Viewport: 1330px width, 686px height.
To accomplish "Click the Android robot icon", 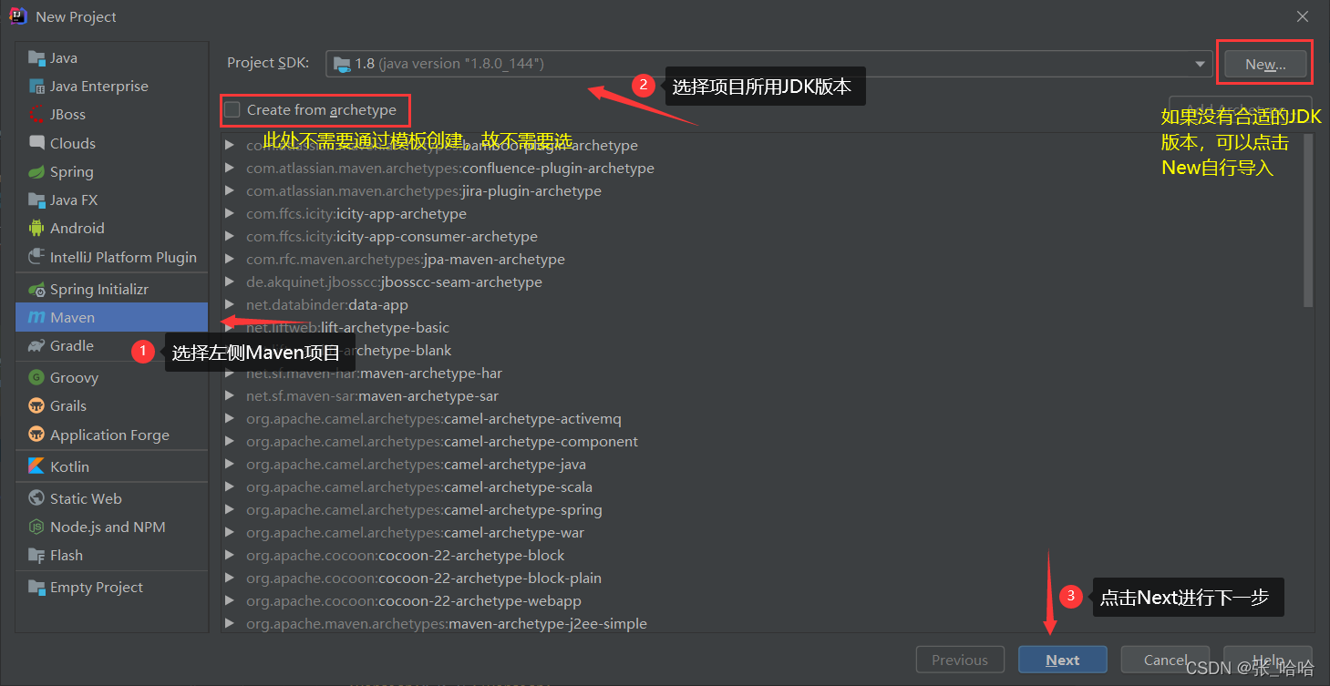I will pyautogui.click(x=36, y=229).
